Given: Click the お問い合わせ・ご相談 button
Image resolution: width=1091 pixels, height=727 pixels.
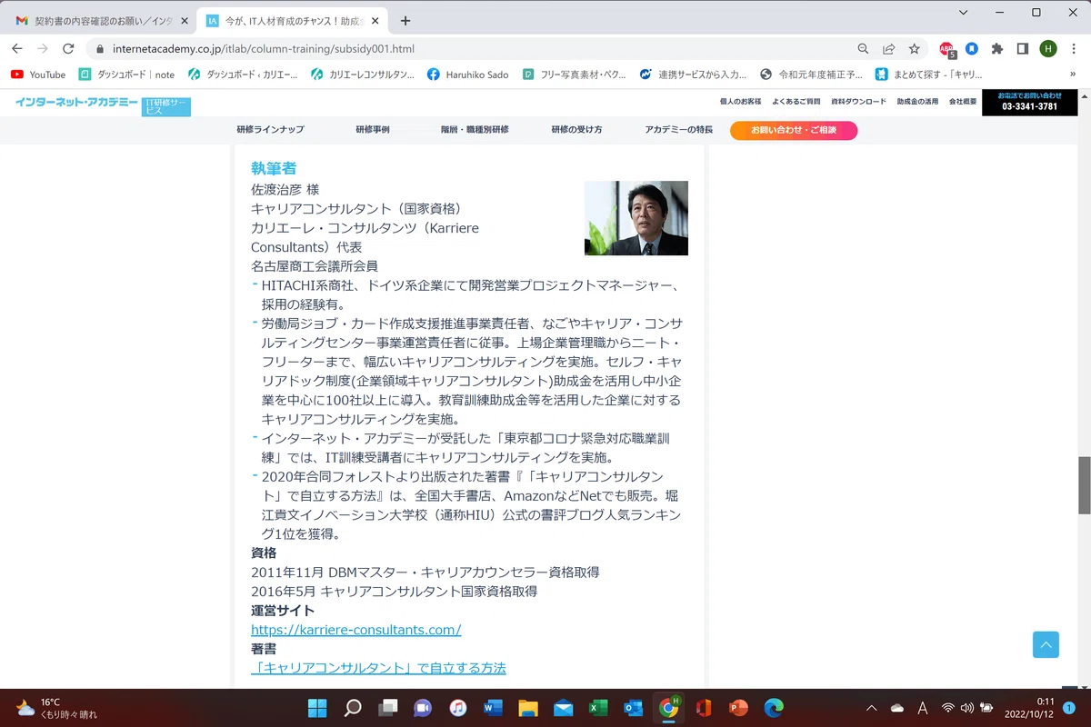Looking at the screenshot, I should (x=793, y=131).
